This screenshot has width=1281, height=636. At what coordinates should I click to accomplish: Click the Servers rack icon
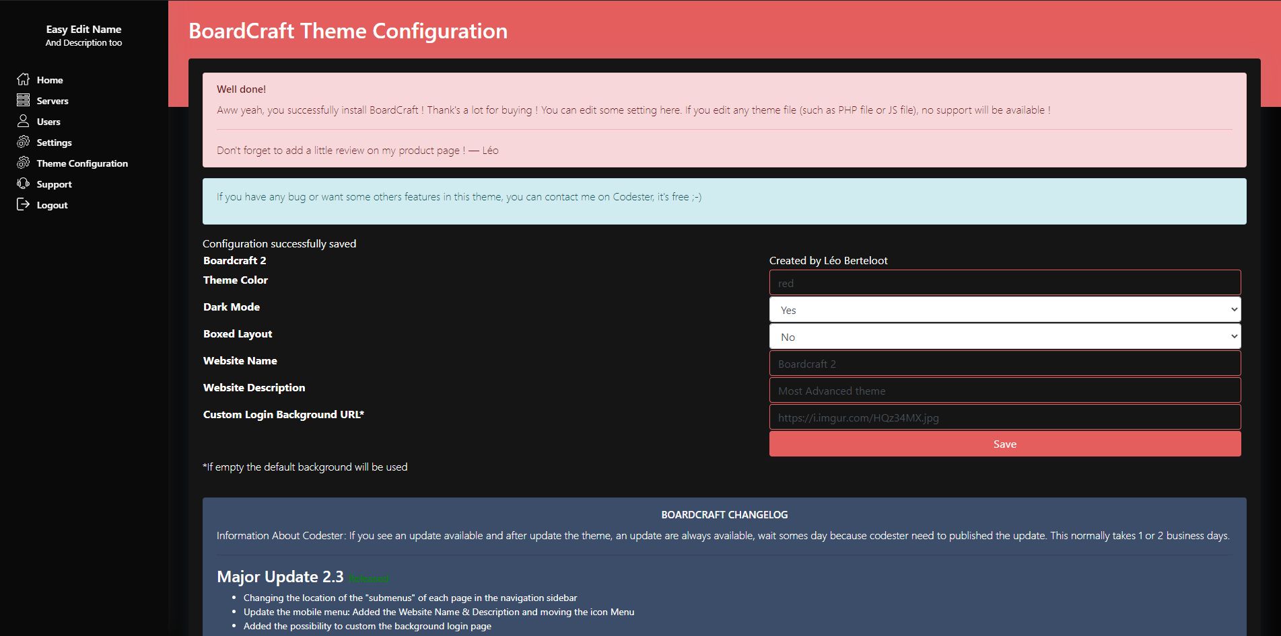[x=23, y=100]
